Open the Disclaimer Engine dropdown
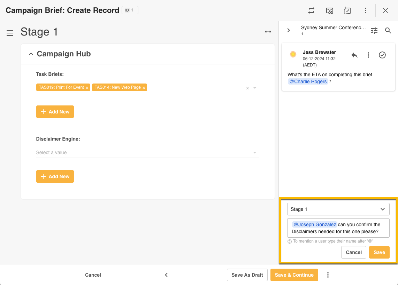The height and width of the screenshot is (285, 398). [x=254, y=152]
